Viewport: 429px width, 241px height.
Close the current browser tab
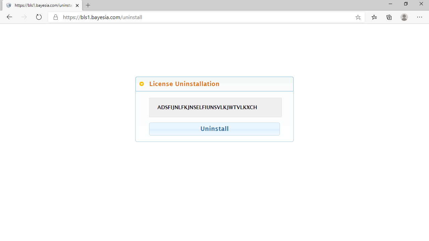(x=77, y=5)
